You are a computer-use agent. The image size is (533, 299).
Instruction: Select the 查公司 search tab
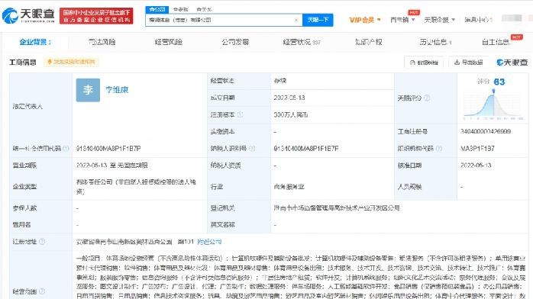click(157, 9)
